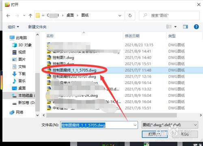This screenshot has width=203, height=146.
Task: Open view options dropdown arrow
Action: [x=175, y=27]
